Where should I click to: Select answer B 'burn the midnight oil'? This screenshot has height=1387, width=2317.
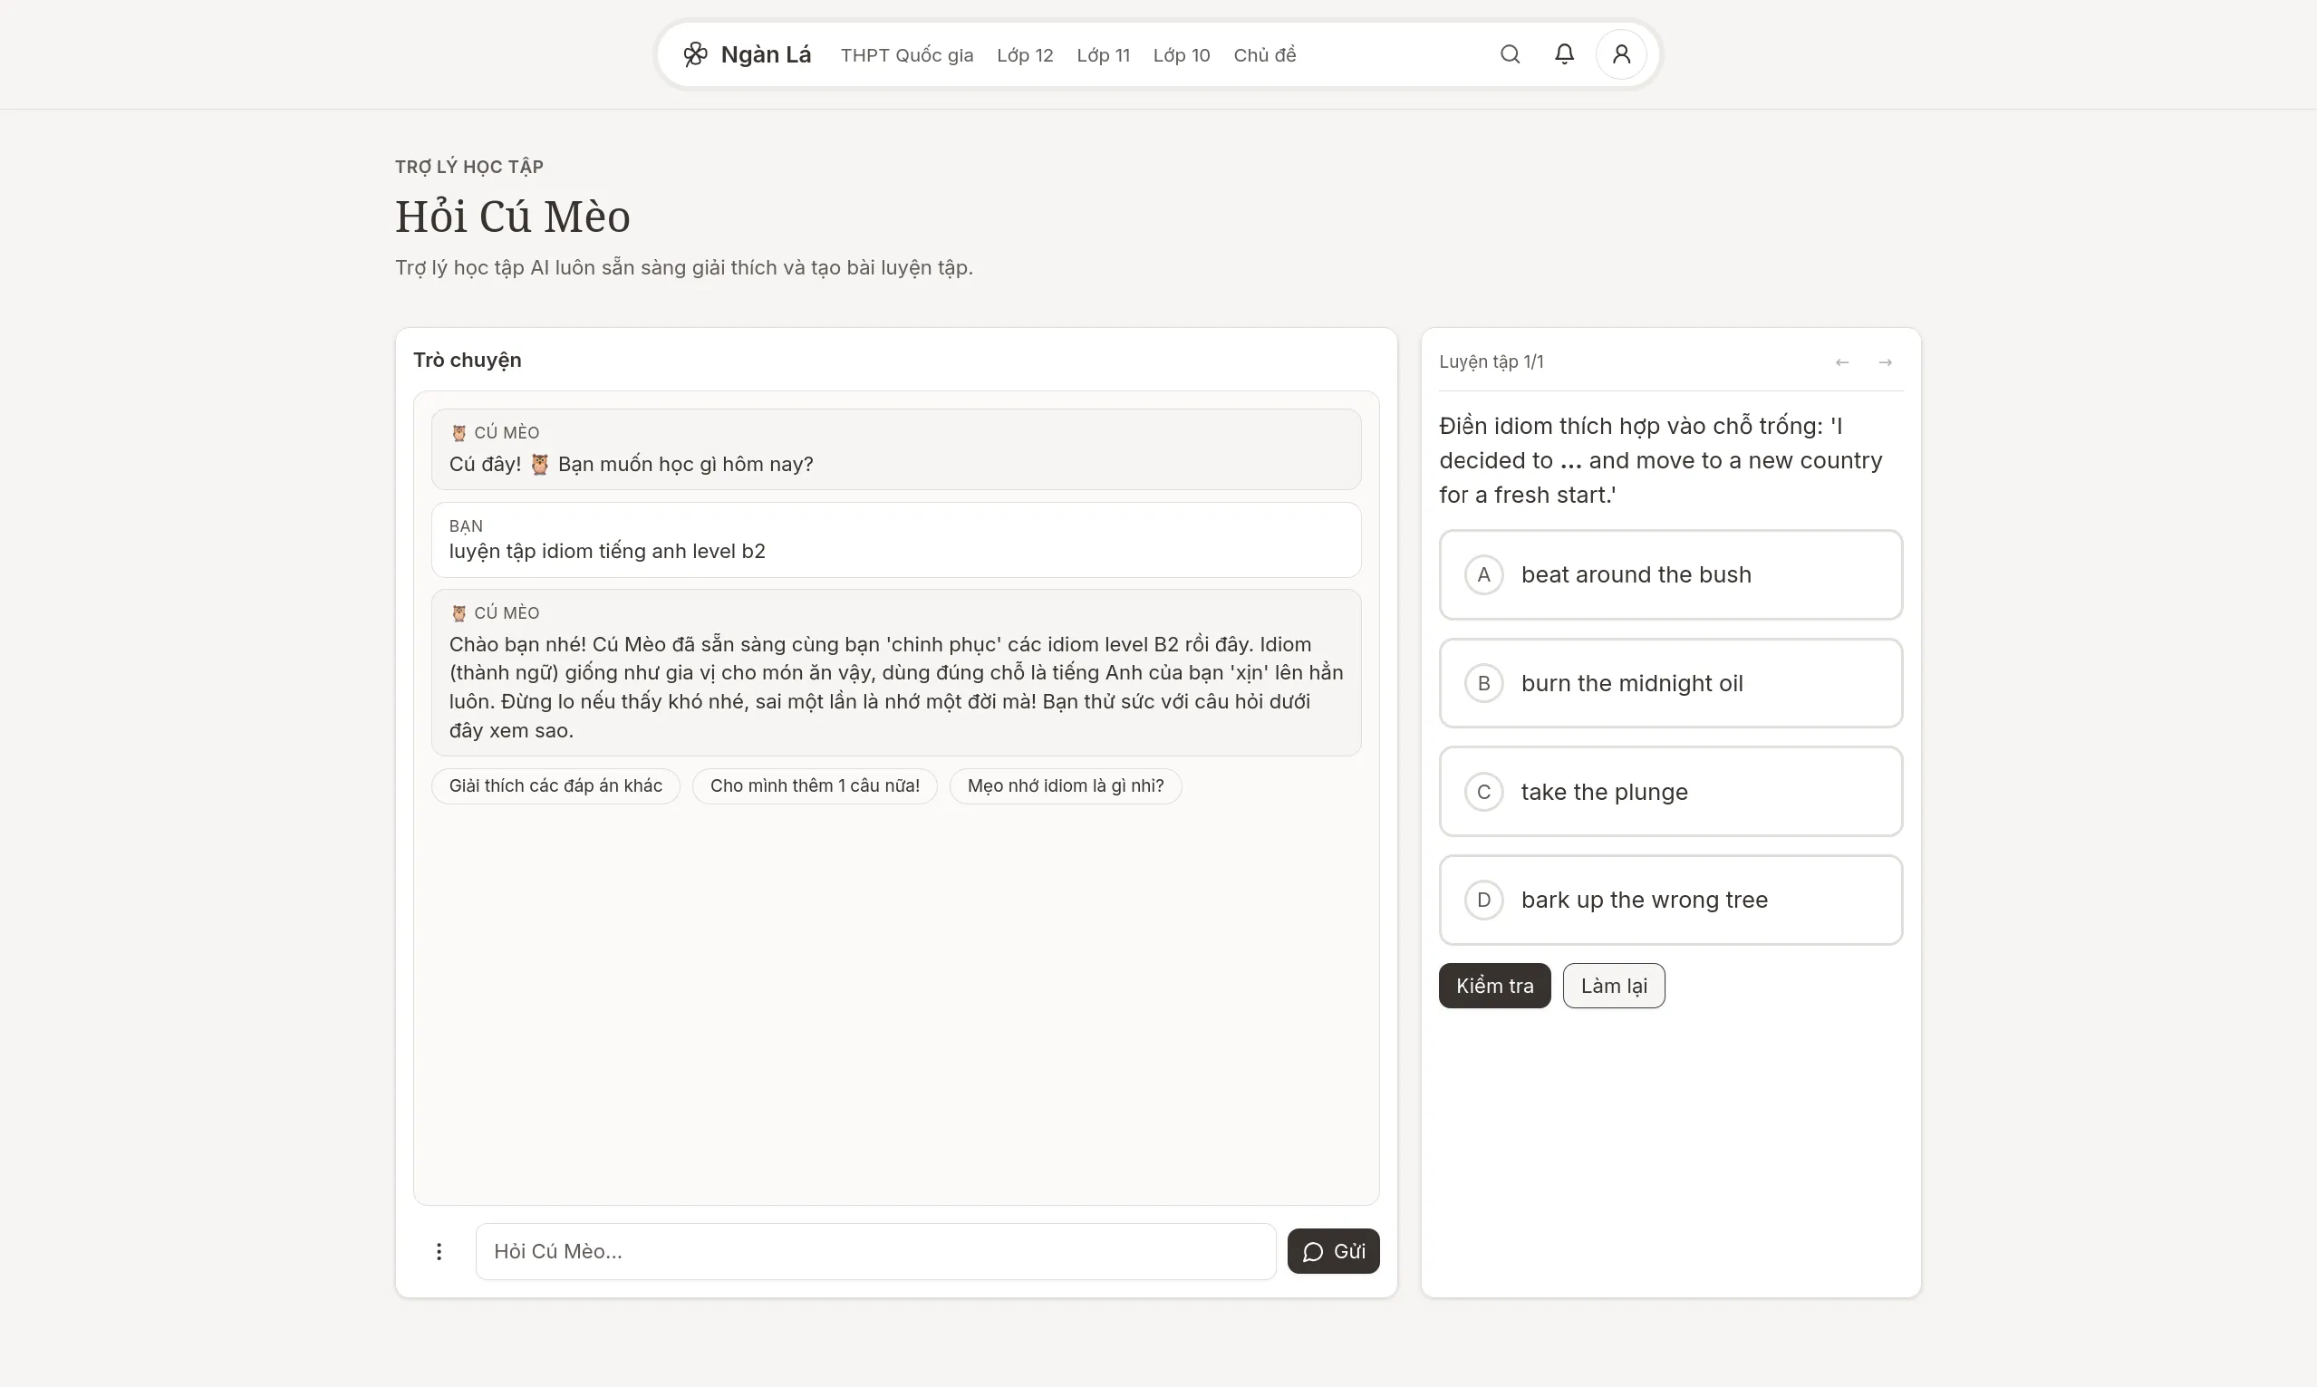coord(1669,683)
